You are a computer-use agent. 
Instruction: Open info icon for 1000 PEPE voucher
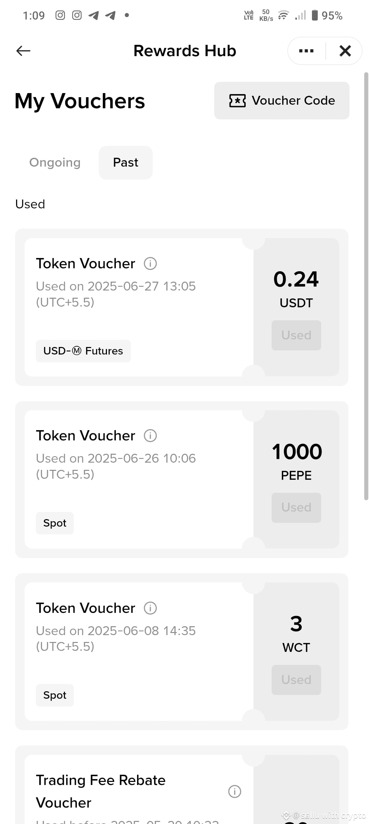(x=150, y=436)
